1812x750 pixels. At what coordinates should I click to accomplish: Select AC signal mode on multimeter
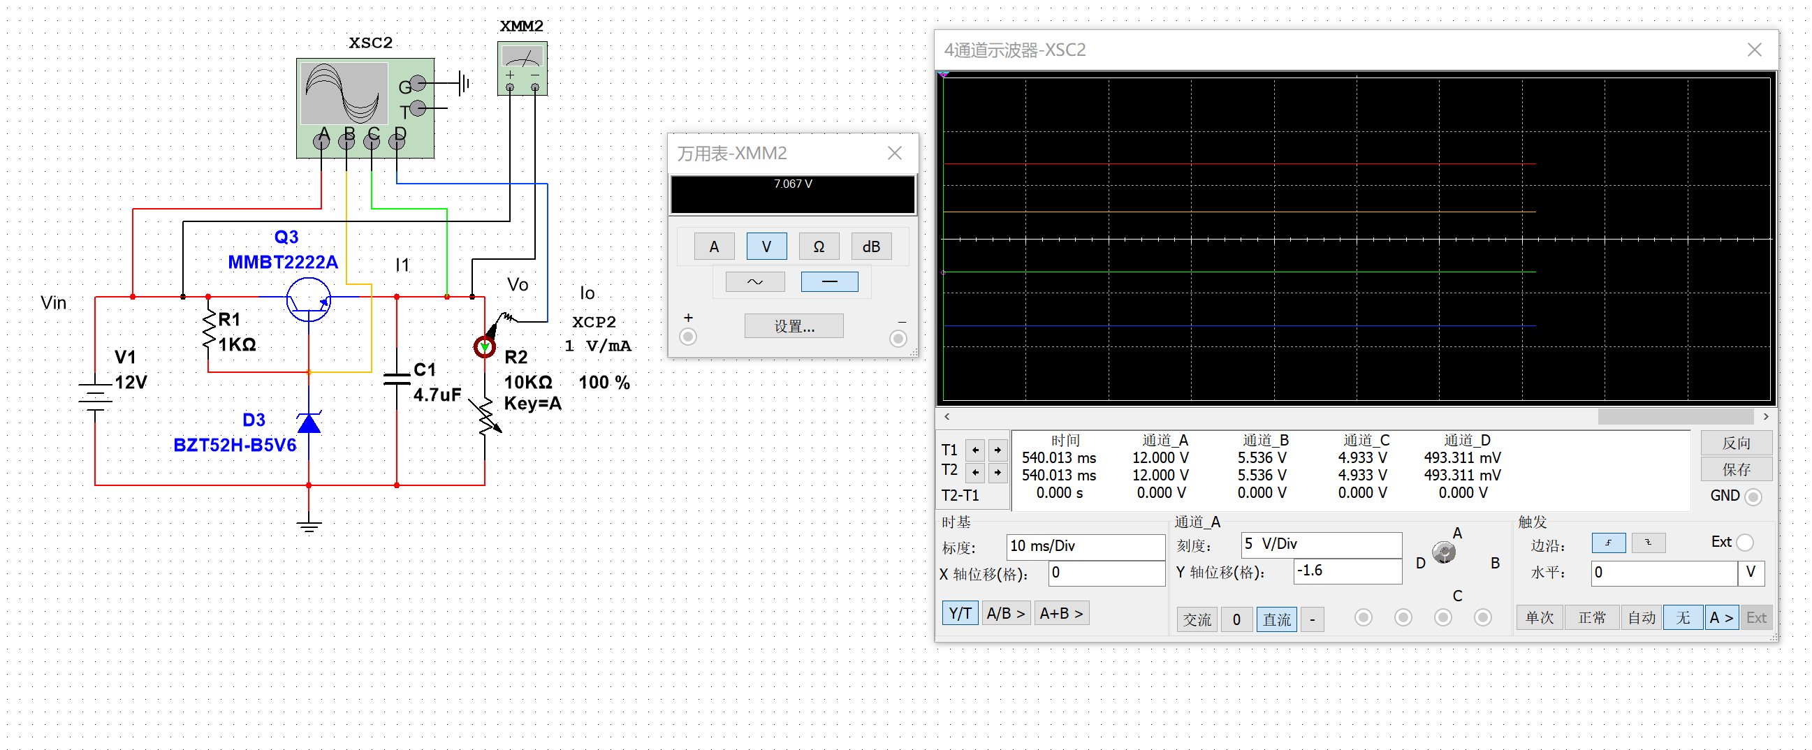[x=754, y=282]
